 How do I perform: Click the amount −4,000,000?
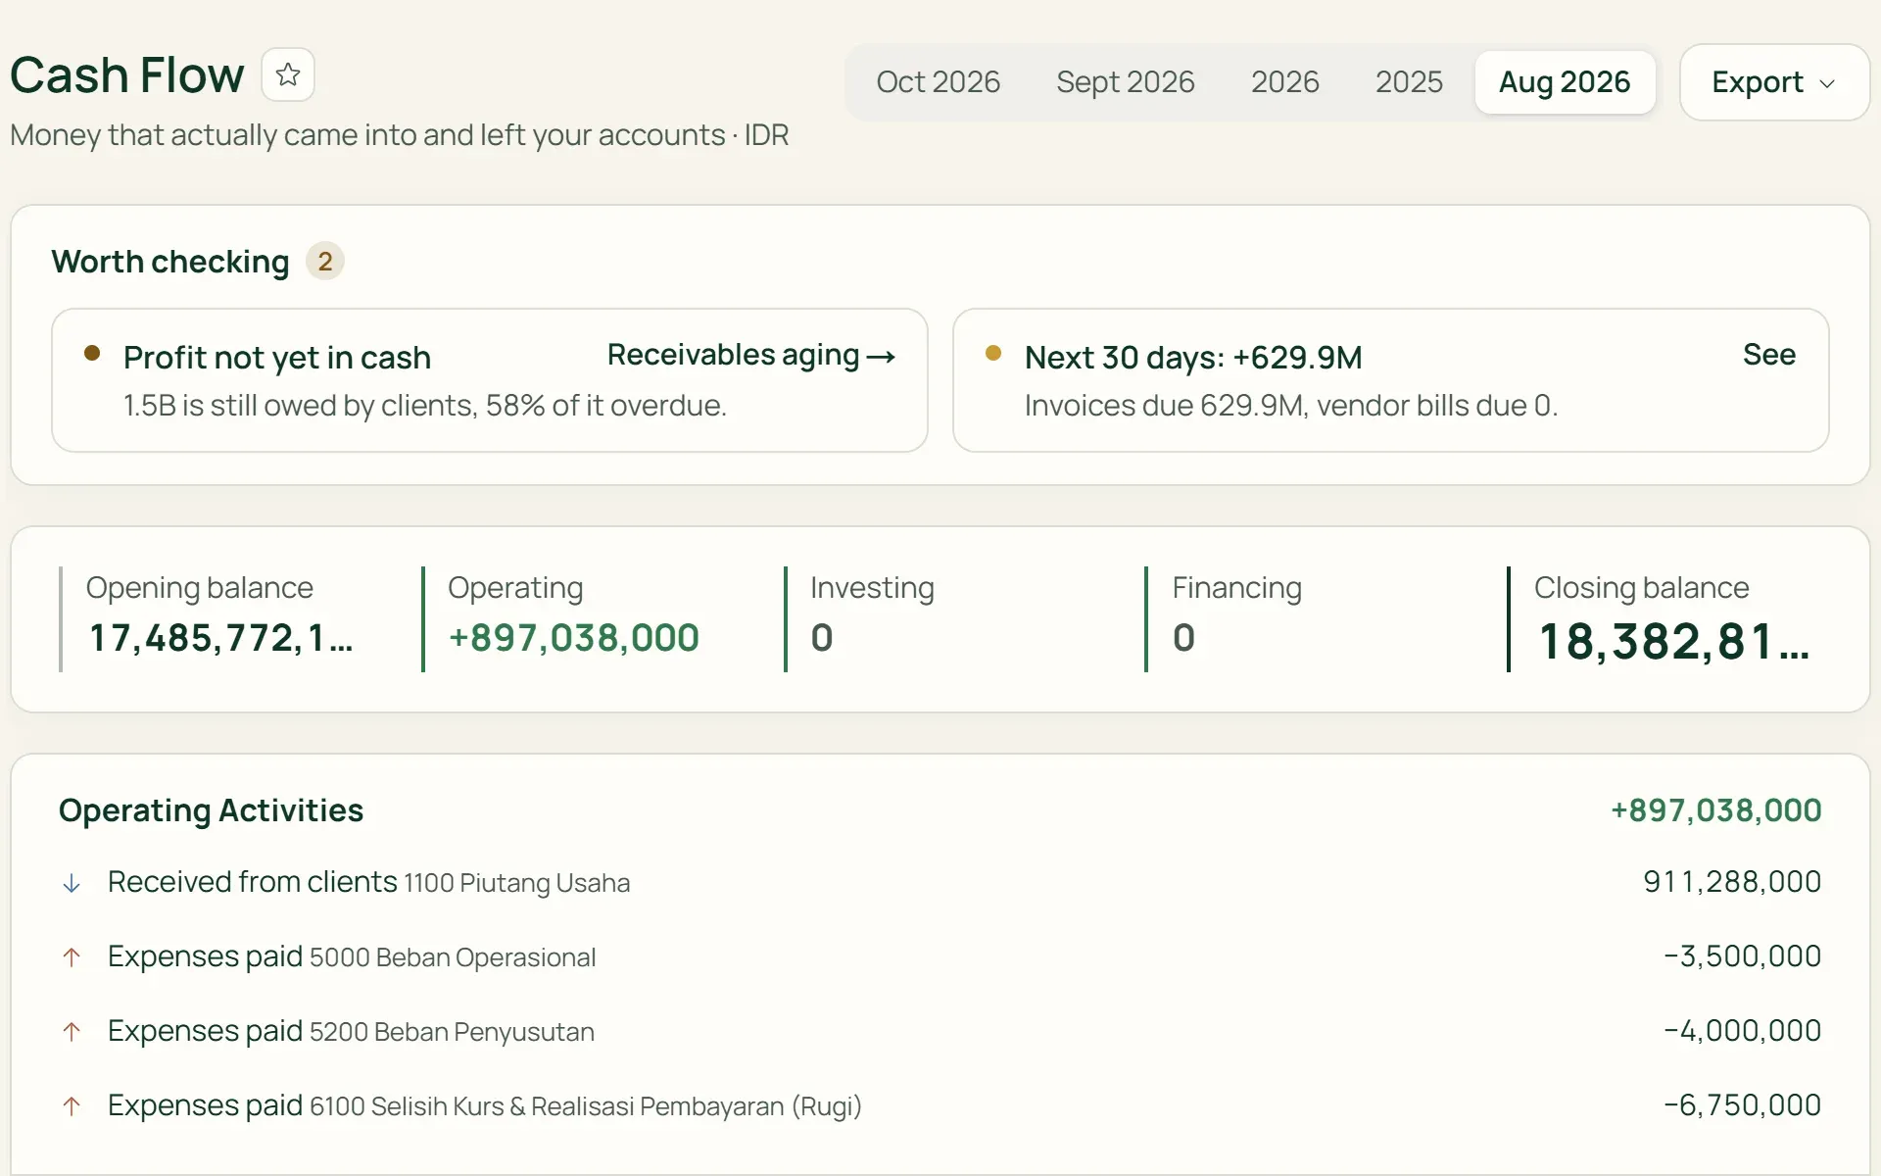pos(1743,1031)
